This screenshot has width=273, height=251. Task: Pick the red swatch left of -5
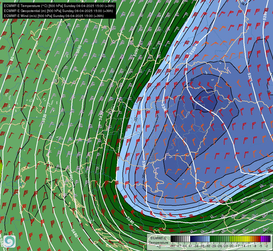pos(260,239)
